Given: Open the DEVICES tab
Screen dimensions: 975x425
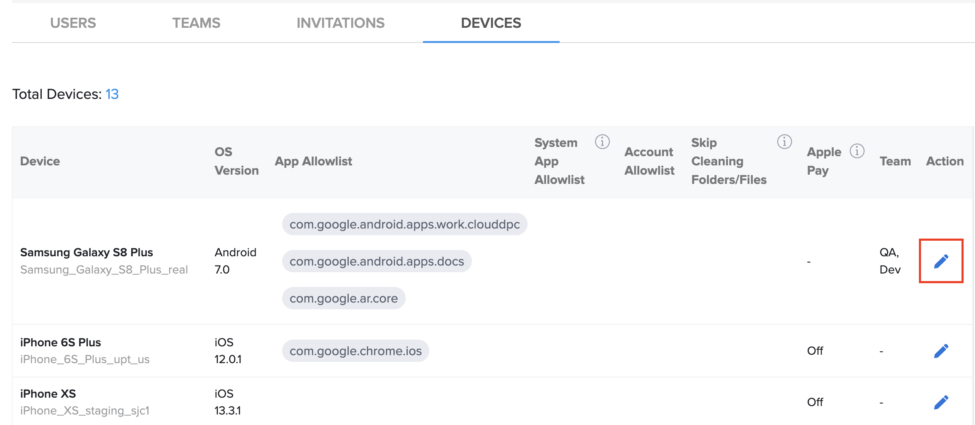Looking at the screenshot, I should coord(491,23).
